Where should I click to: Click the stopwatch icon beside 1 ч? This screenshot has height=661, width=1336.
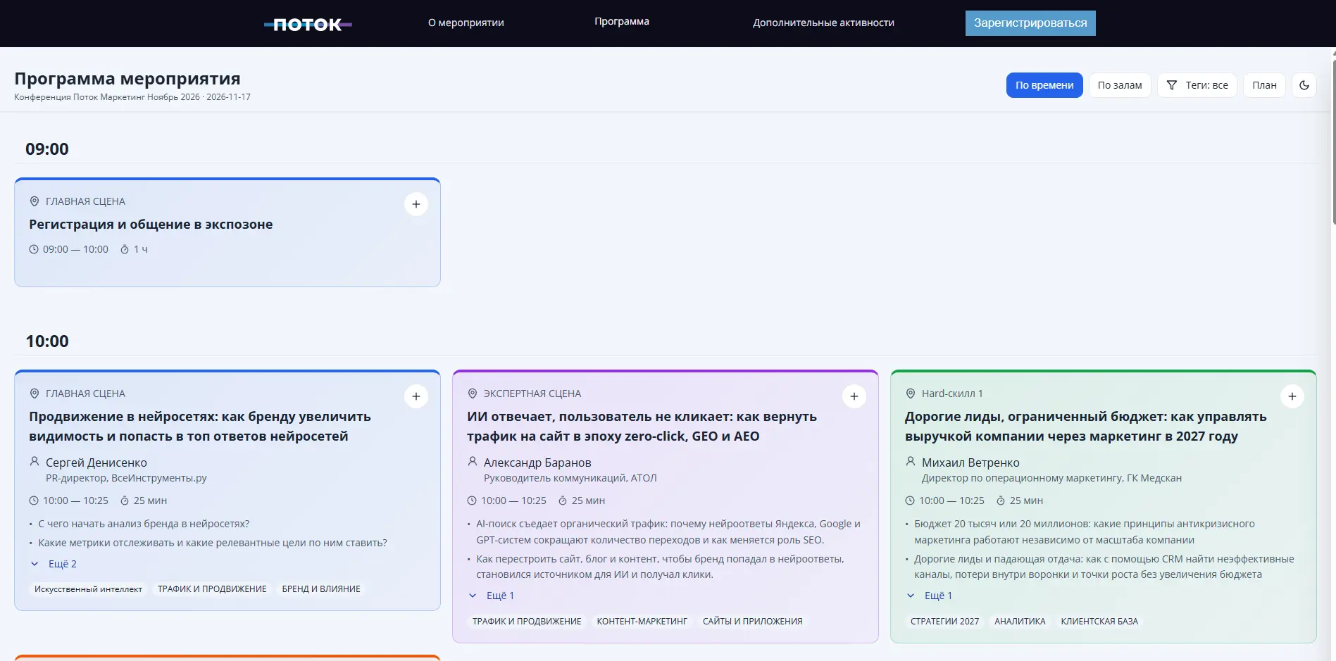(x=125, y=249)
